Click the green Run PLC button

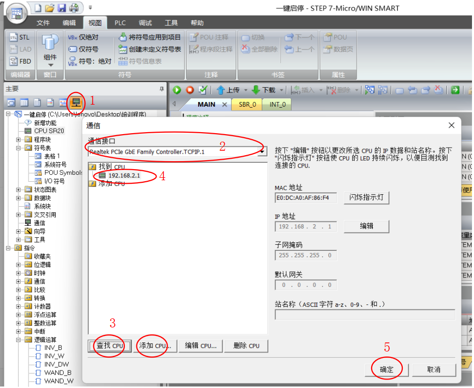click(x=177, y=90)
